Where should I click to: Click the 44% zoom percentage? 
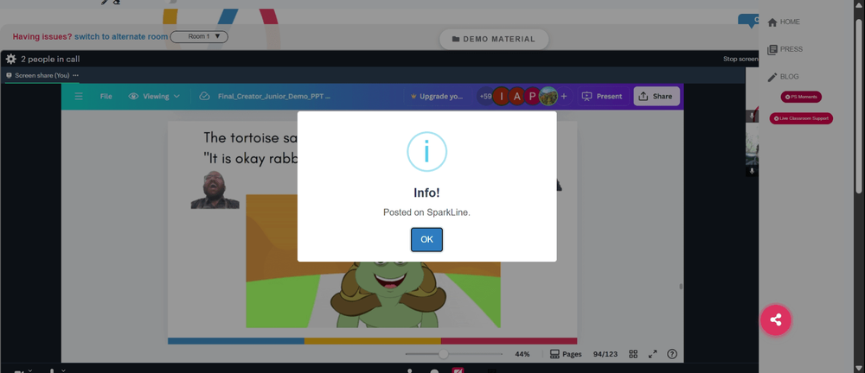(522, 354)
